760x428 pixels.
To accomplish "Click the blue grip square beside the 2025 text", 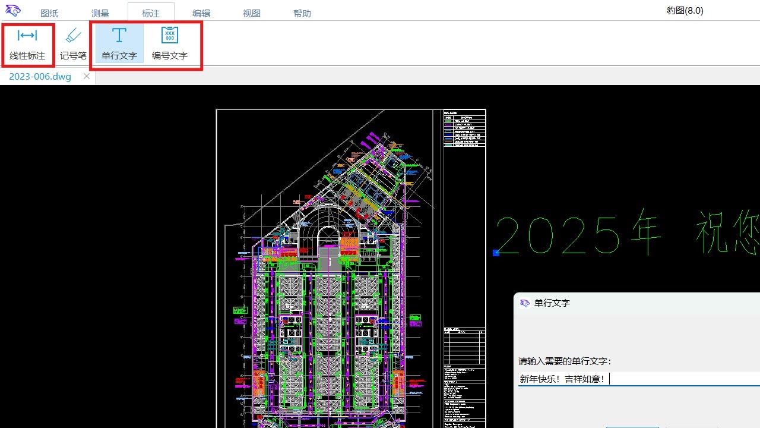I will click(496, 253).
